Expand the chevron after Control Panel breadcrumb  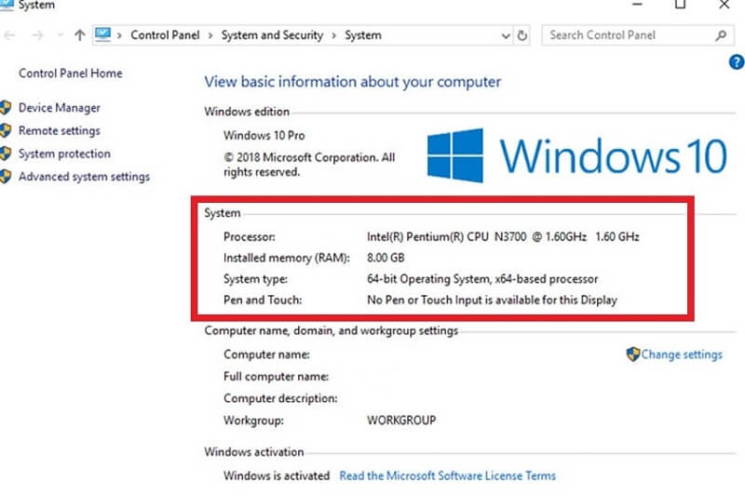point(211,35)
